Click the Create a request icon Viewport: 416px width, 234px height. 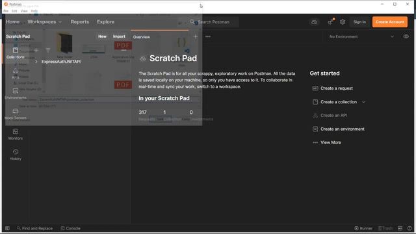coord(315,88)
